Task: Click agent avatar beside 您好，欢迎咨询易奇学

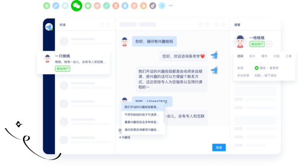Action: click(214, 55)
